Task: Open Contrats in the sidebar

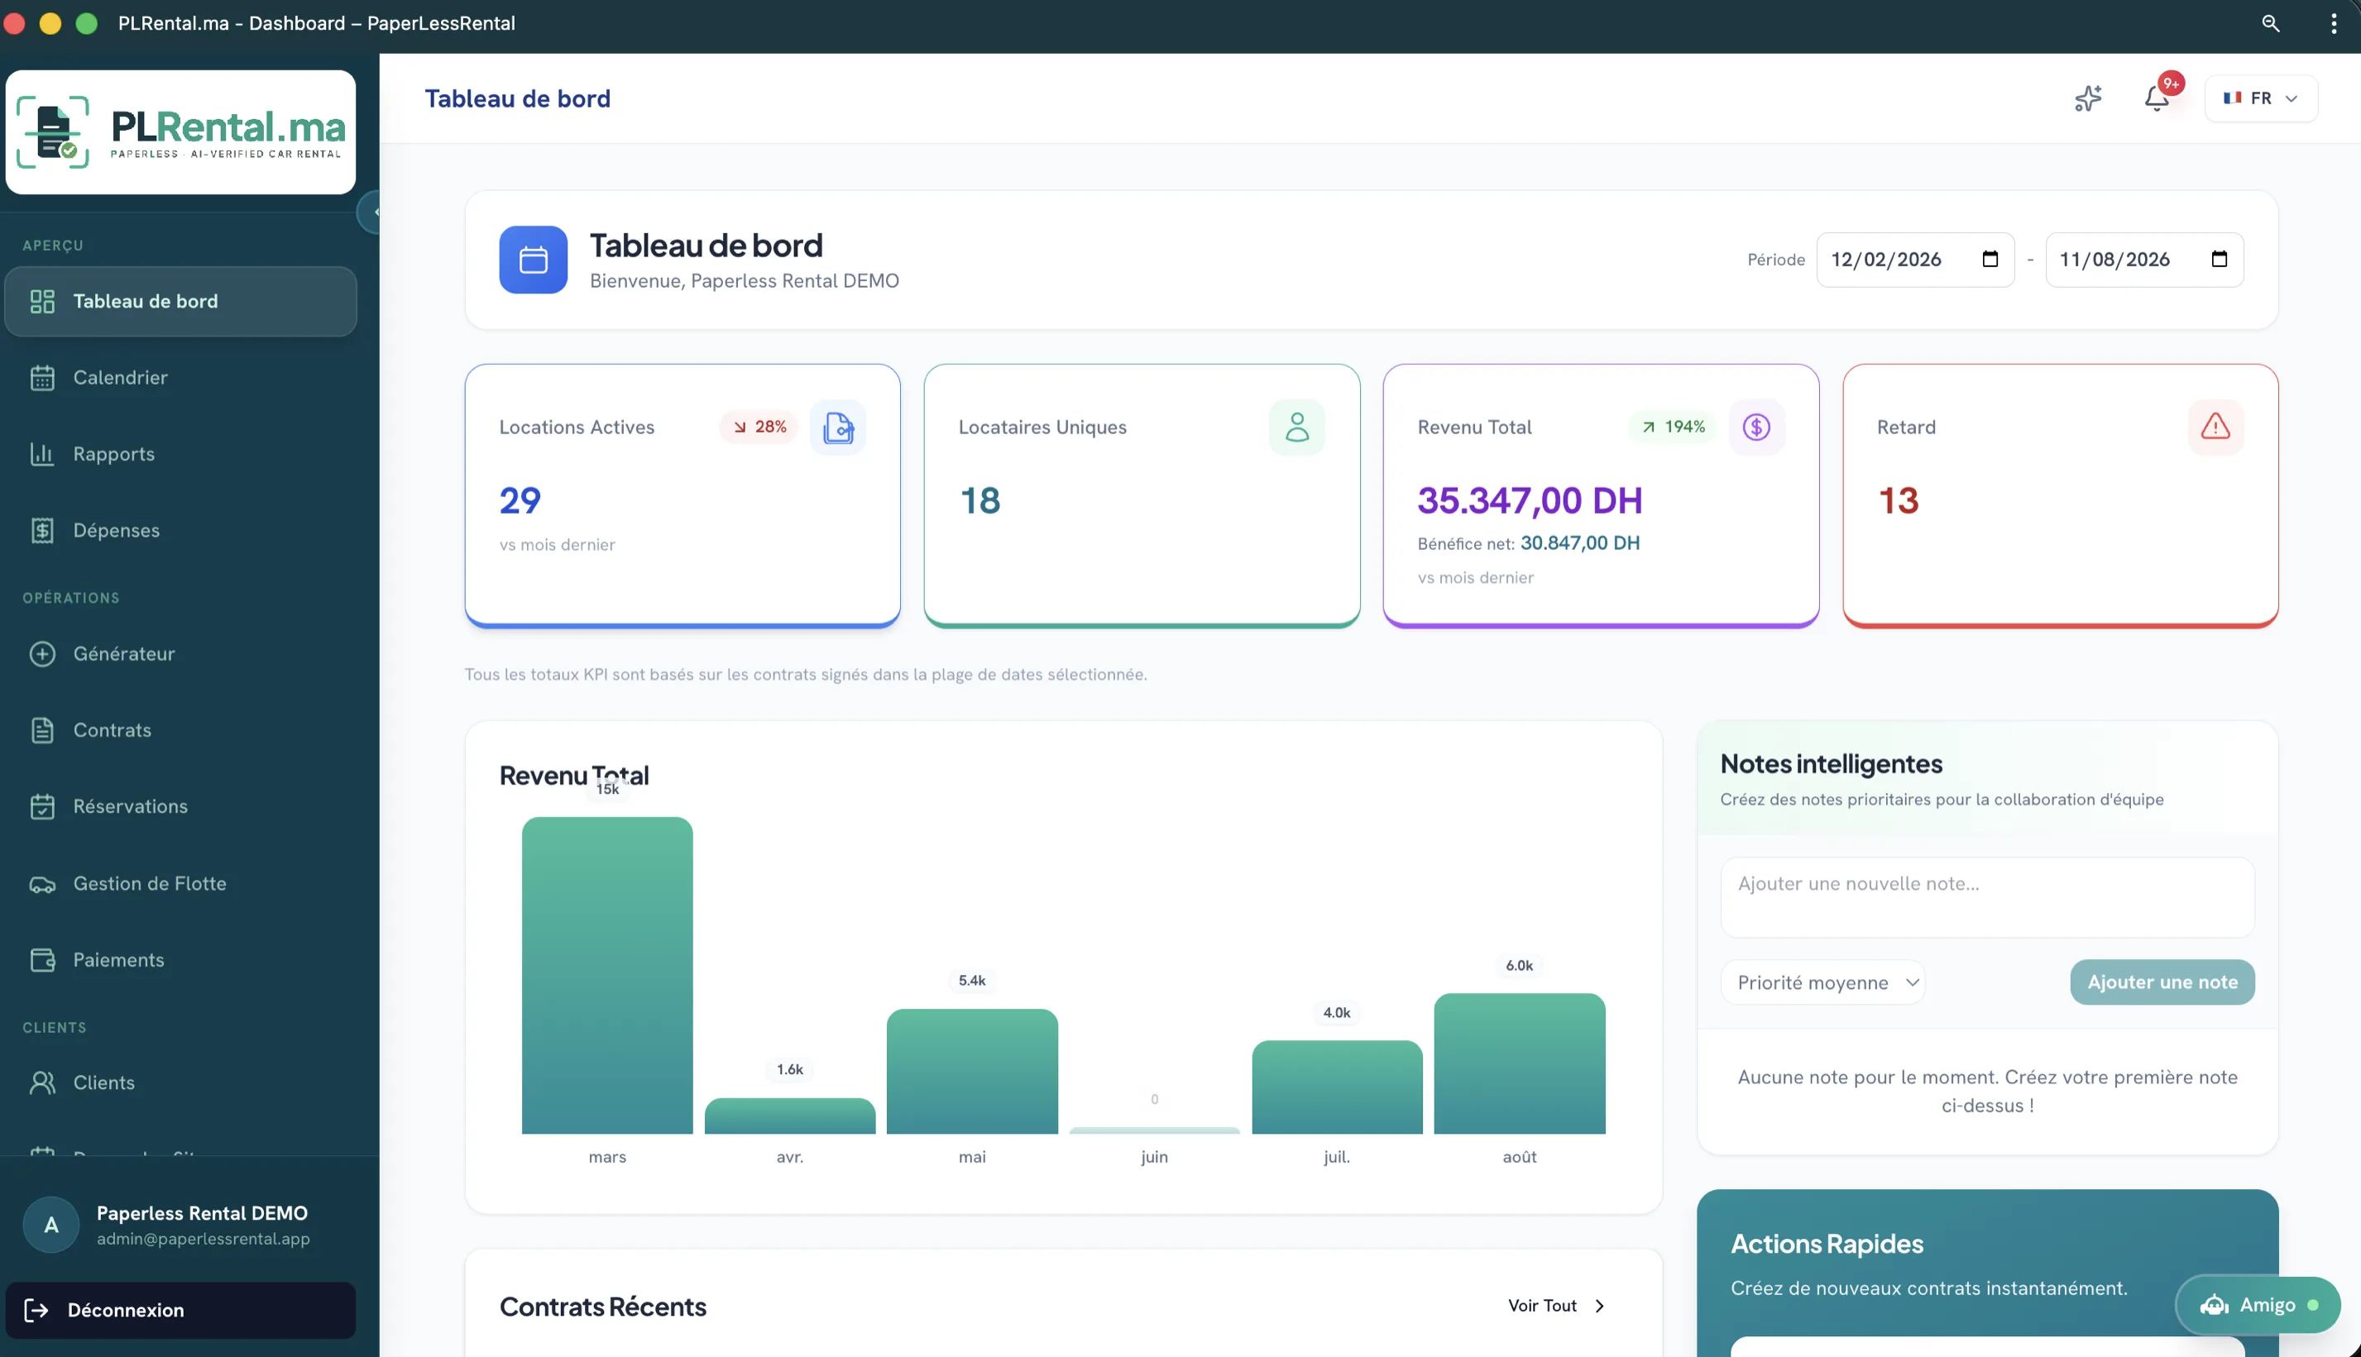Action: pyautogui.click(x=181, y=731)
